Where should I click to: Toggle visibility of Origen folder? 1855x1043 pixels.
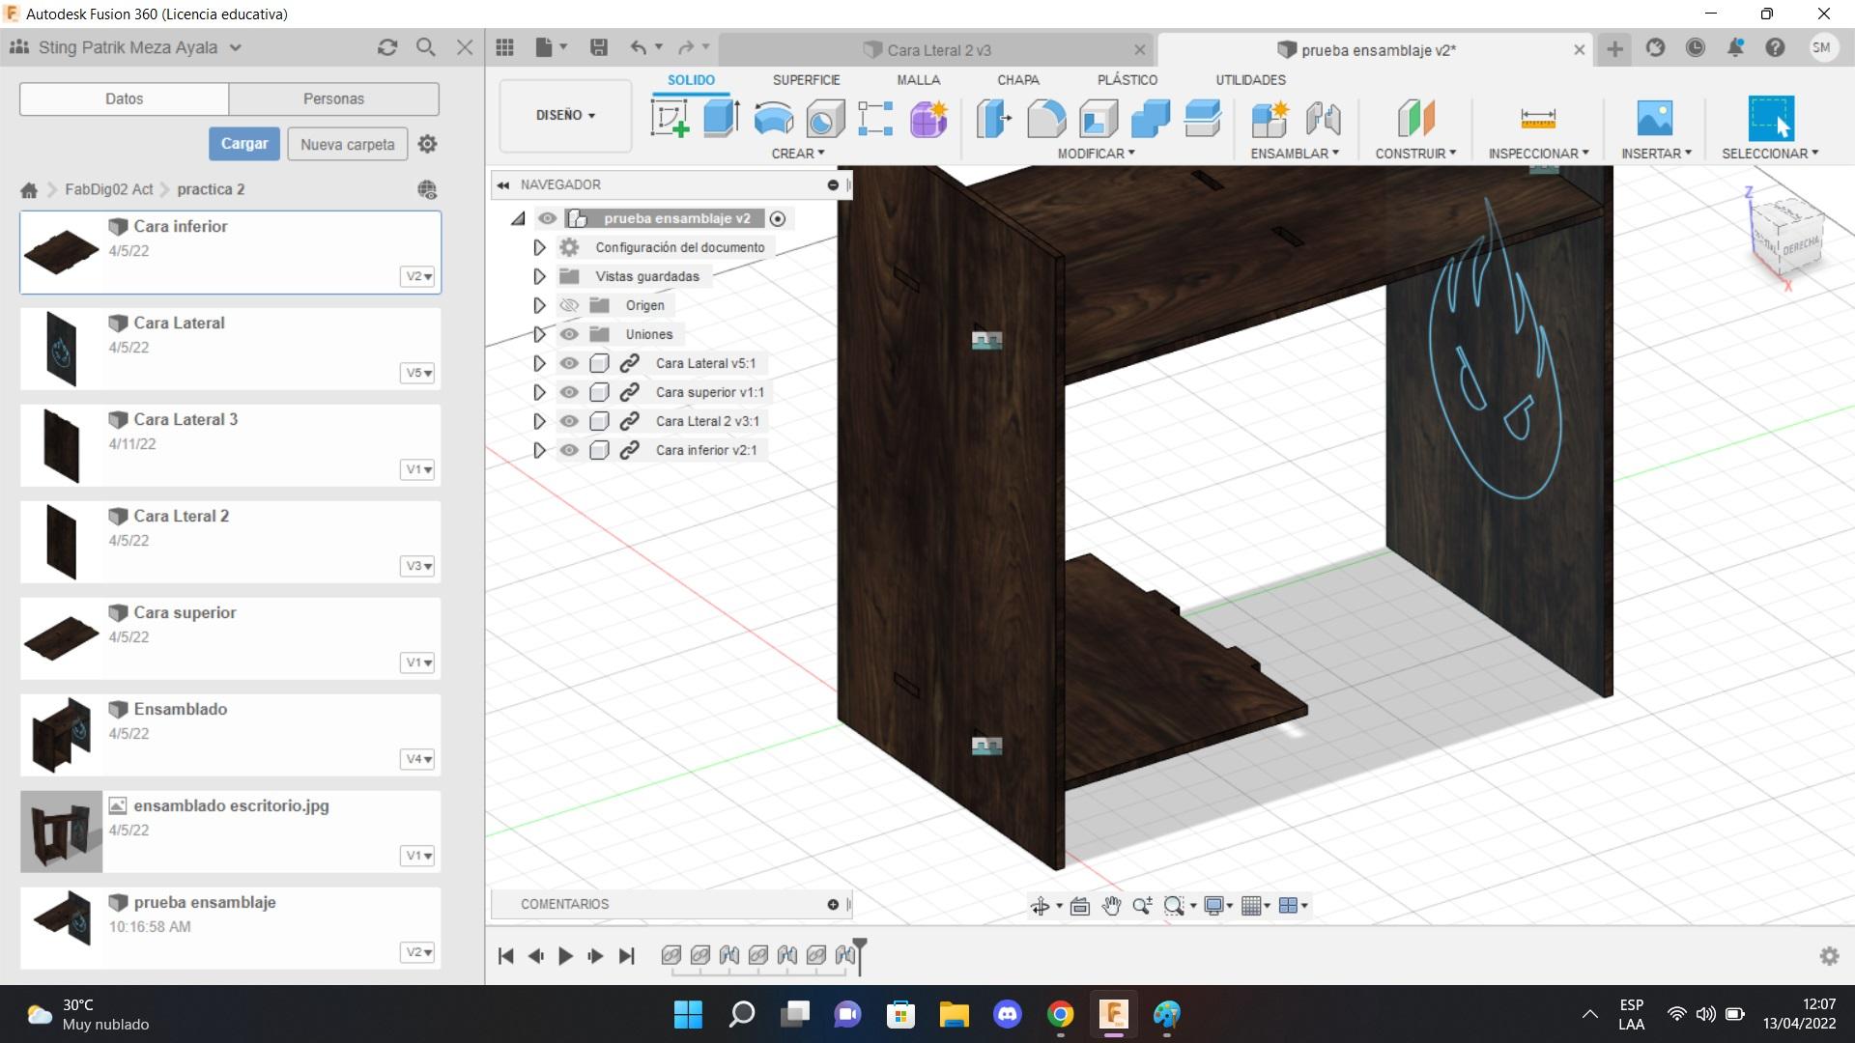coord(569,305)
